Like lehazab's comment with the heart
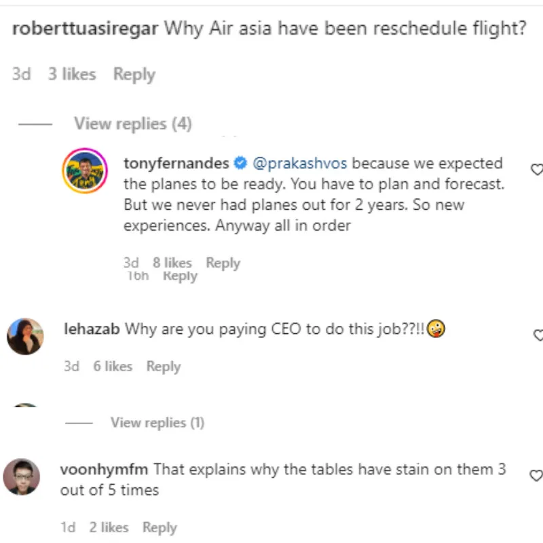The height and width of the screenshot is (543, 543). [x=538, y=335]
